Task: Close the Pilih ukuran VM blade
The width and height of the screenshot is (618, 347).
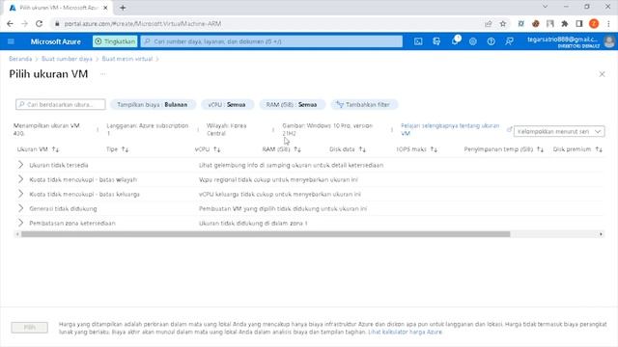Action: coord(602,74)
